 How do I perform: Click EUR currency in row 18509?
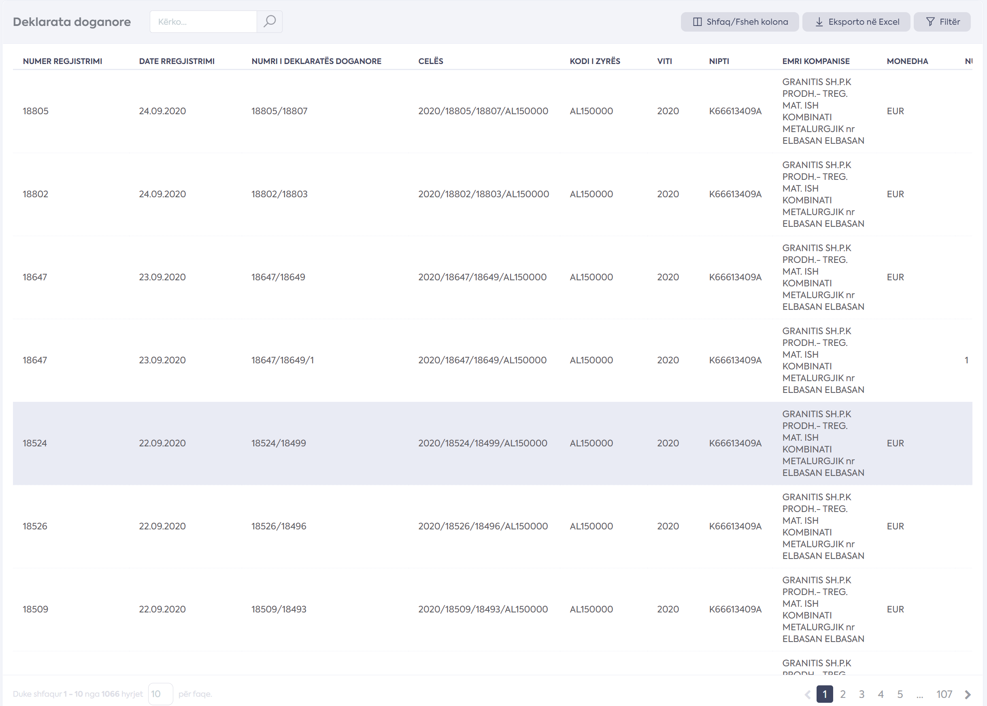pos(896,610)
